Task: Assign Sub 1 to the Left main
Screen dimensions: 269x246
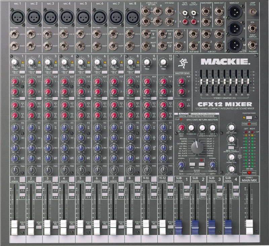Action: pos(187,187)
